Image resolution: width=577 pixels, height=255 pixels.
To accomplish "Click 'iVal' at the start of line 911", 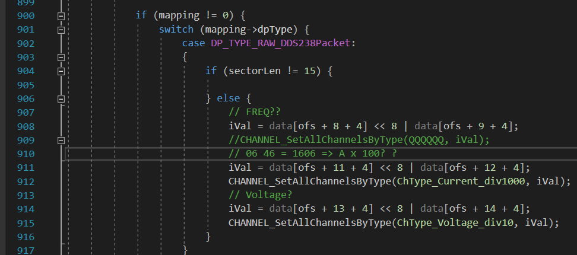I will 240,168.
